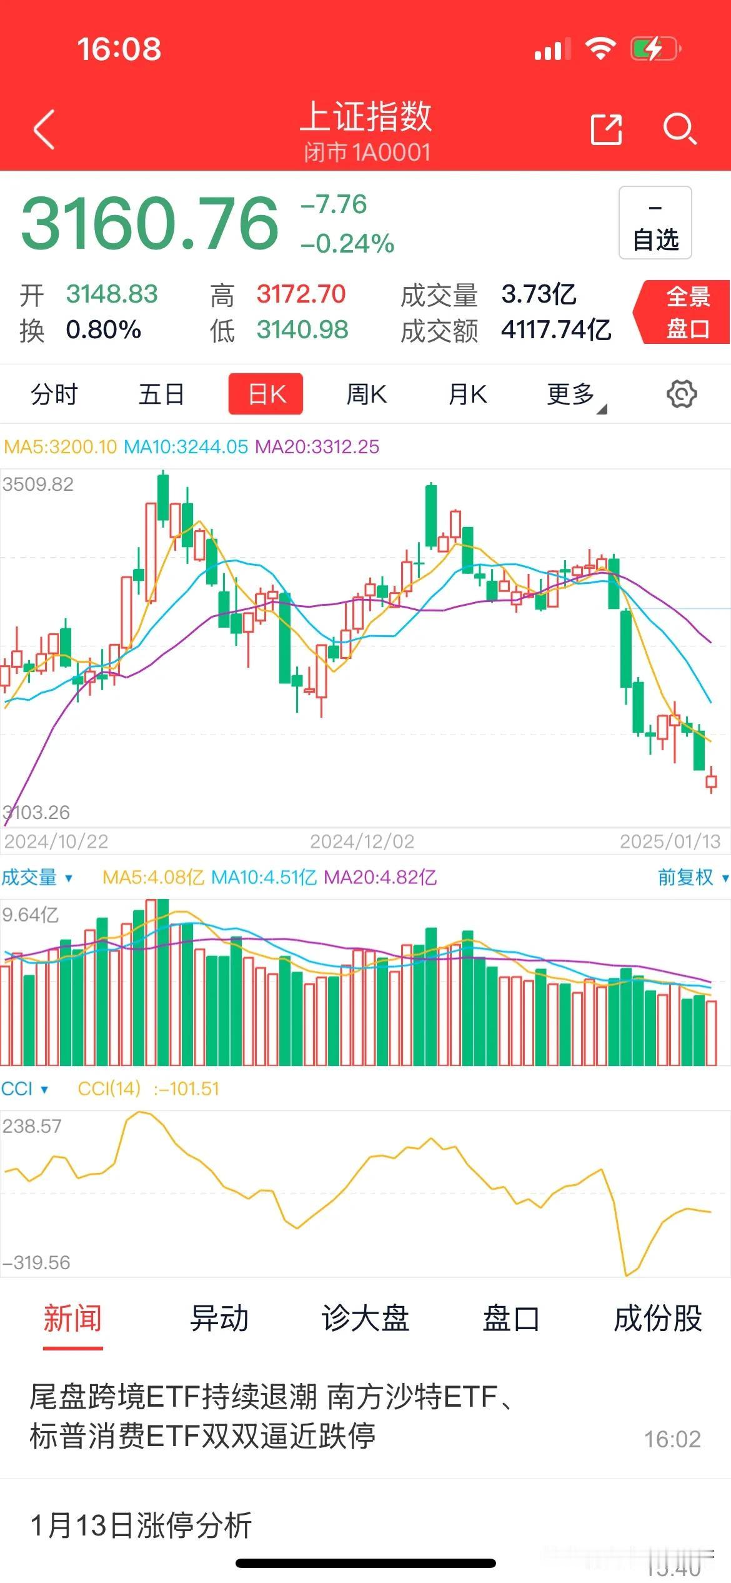Image resolution: width=731 pixels, height=1583 pixels.
Task: Tap the back arrow icon
Action: point(44,129)
